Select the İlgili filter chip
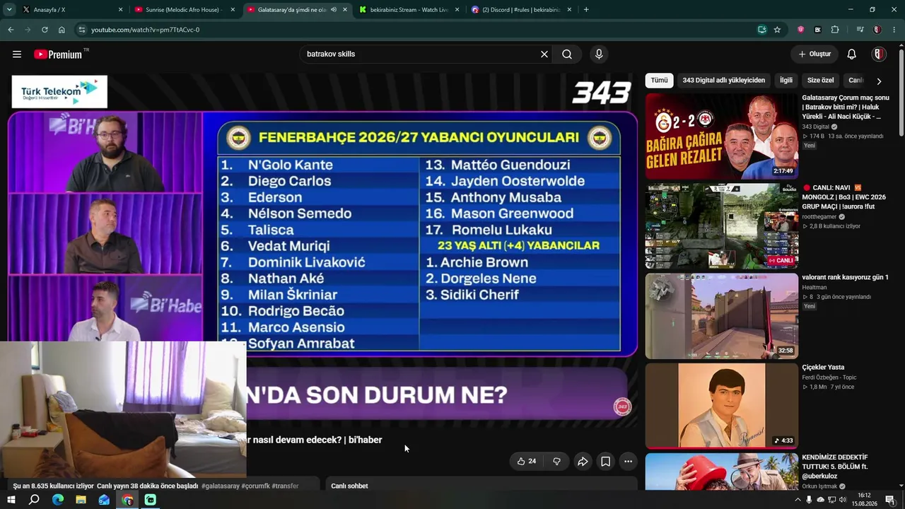The image size is (905, 509). coord(786,81)
